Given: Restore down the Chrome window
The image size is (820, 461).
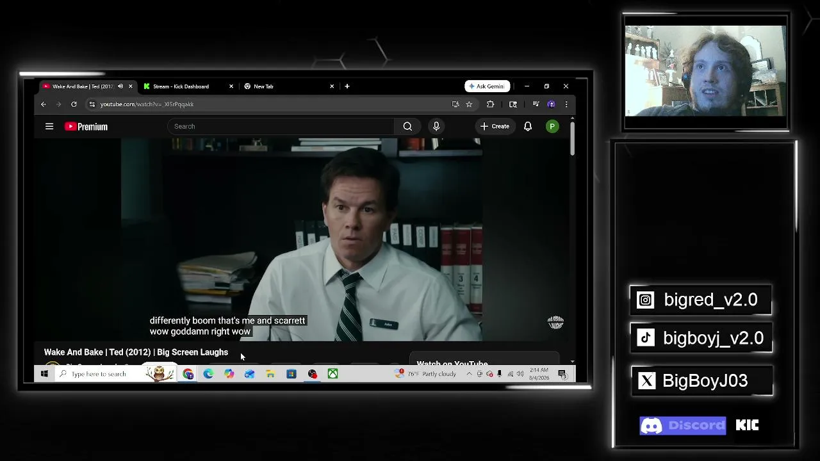Looking at the screenshot, I should click(x=546, y=86).
